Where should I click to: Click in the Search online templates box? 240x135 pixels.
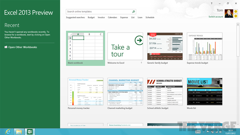pyautogui.click(x=99, y=12)
